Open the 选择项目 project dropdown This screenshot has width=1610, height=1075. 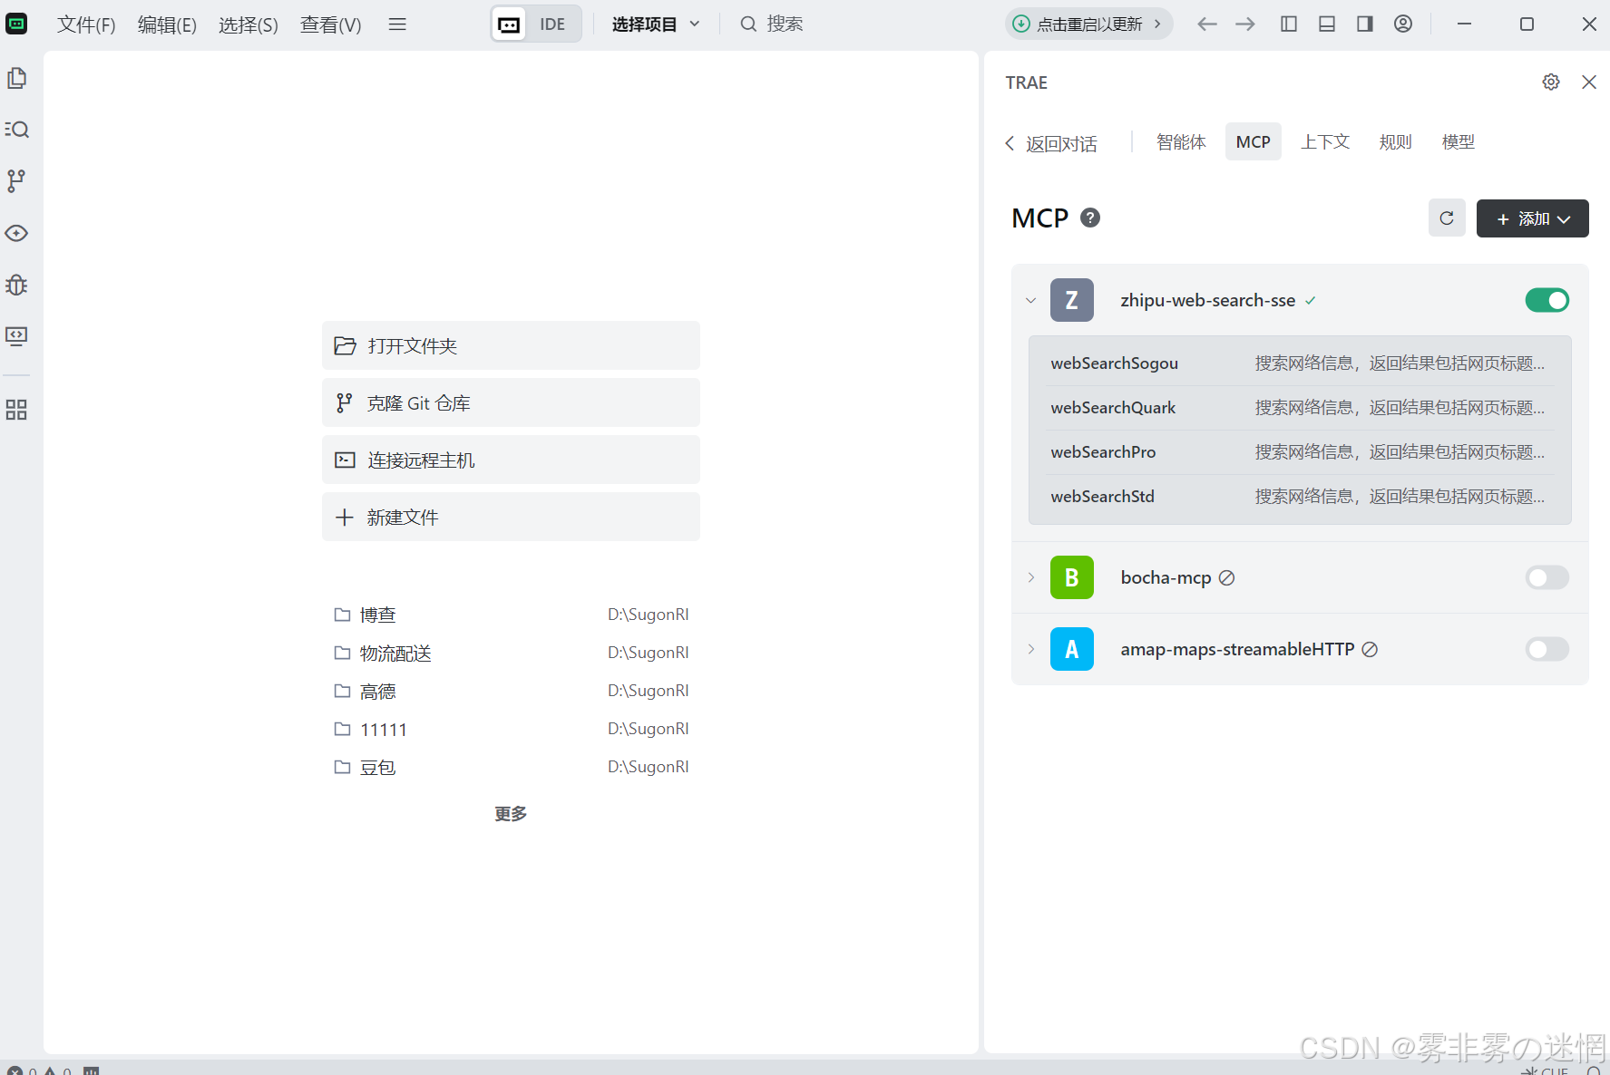click(x=655, y=24)
